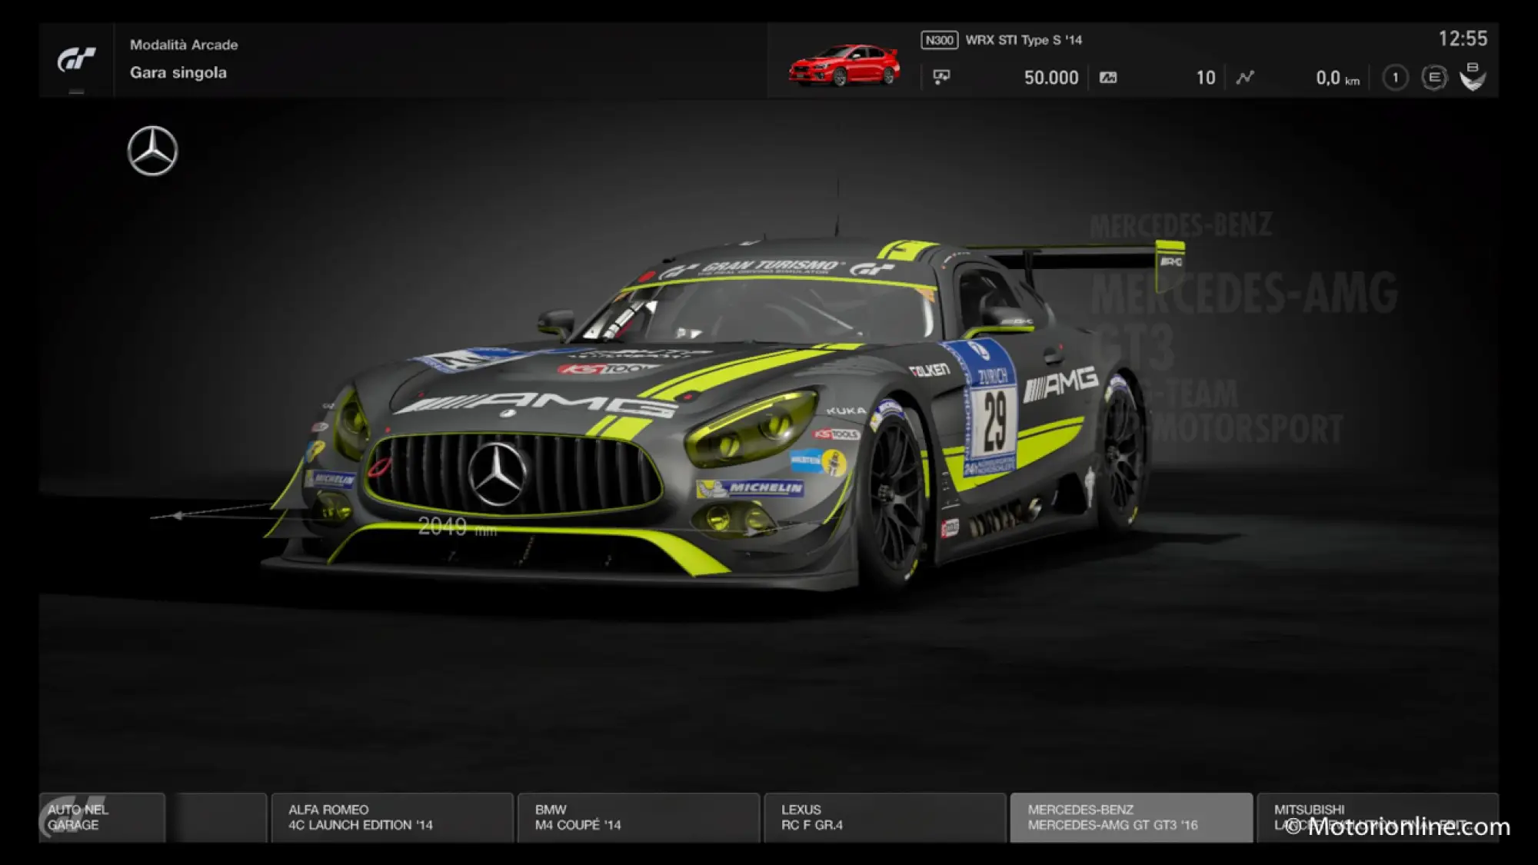
Task: Click the sportsmanship rating E icon
Action: (x=1434, y=78)
